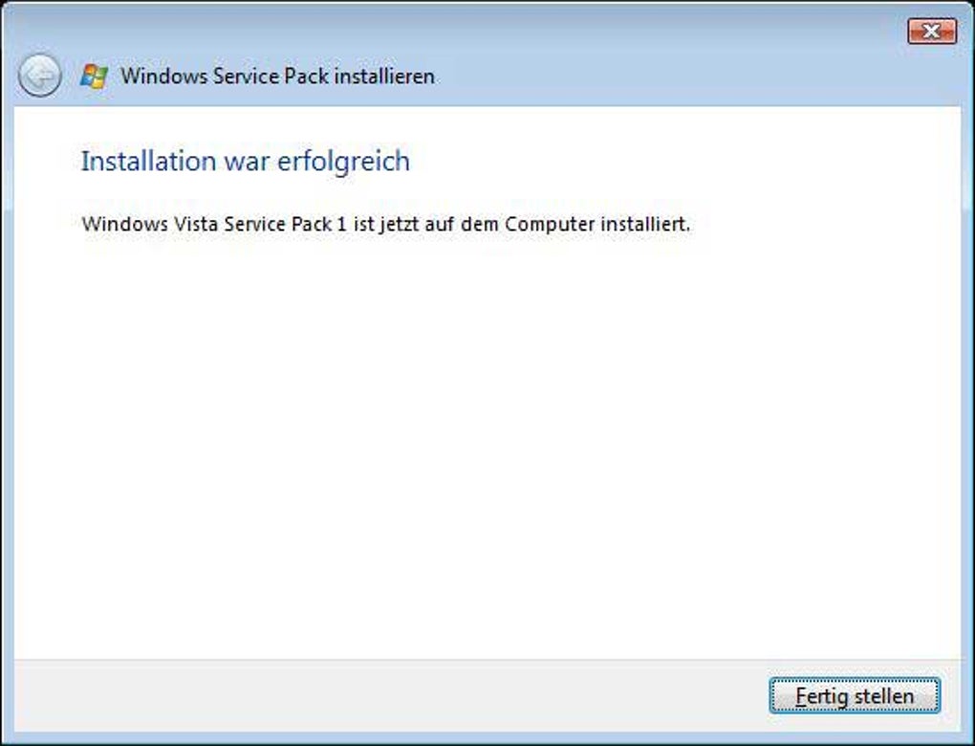Click the word 'Installation' in the heading
Screen dimensions: 975x746
148,161
